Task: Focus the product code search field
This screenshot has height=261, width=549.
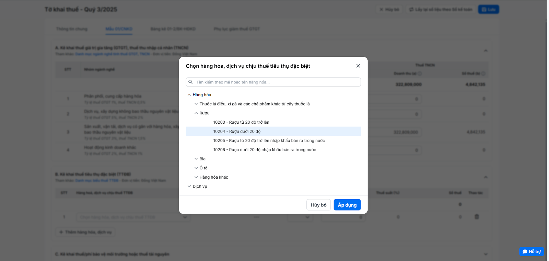Action: [x=276, y=82]
